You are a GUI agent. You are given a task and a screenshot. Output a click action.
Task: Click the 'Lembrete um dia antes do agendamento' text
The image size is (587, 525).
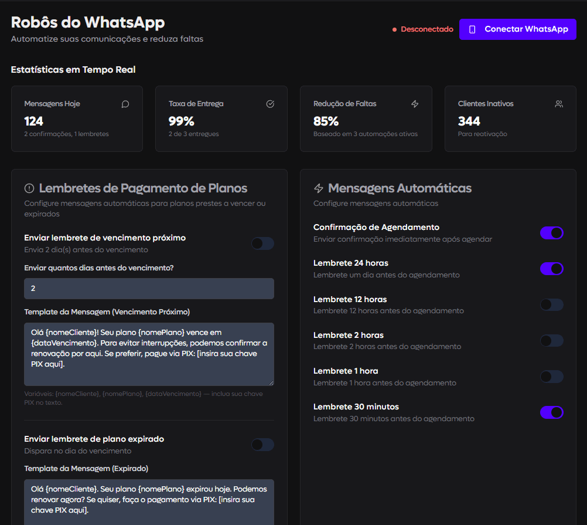click(x=386, y=275)
